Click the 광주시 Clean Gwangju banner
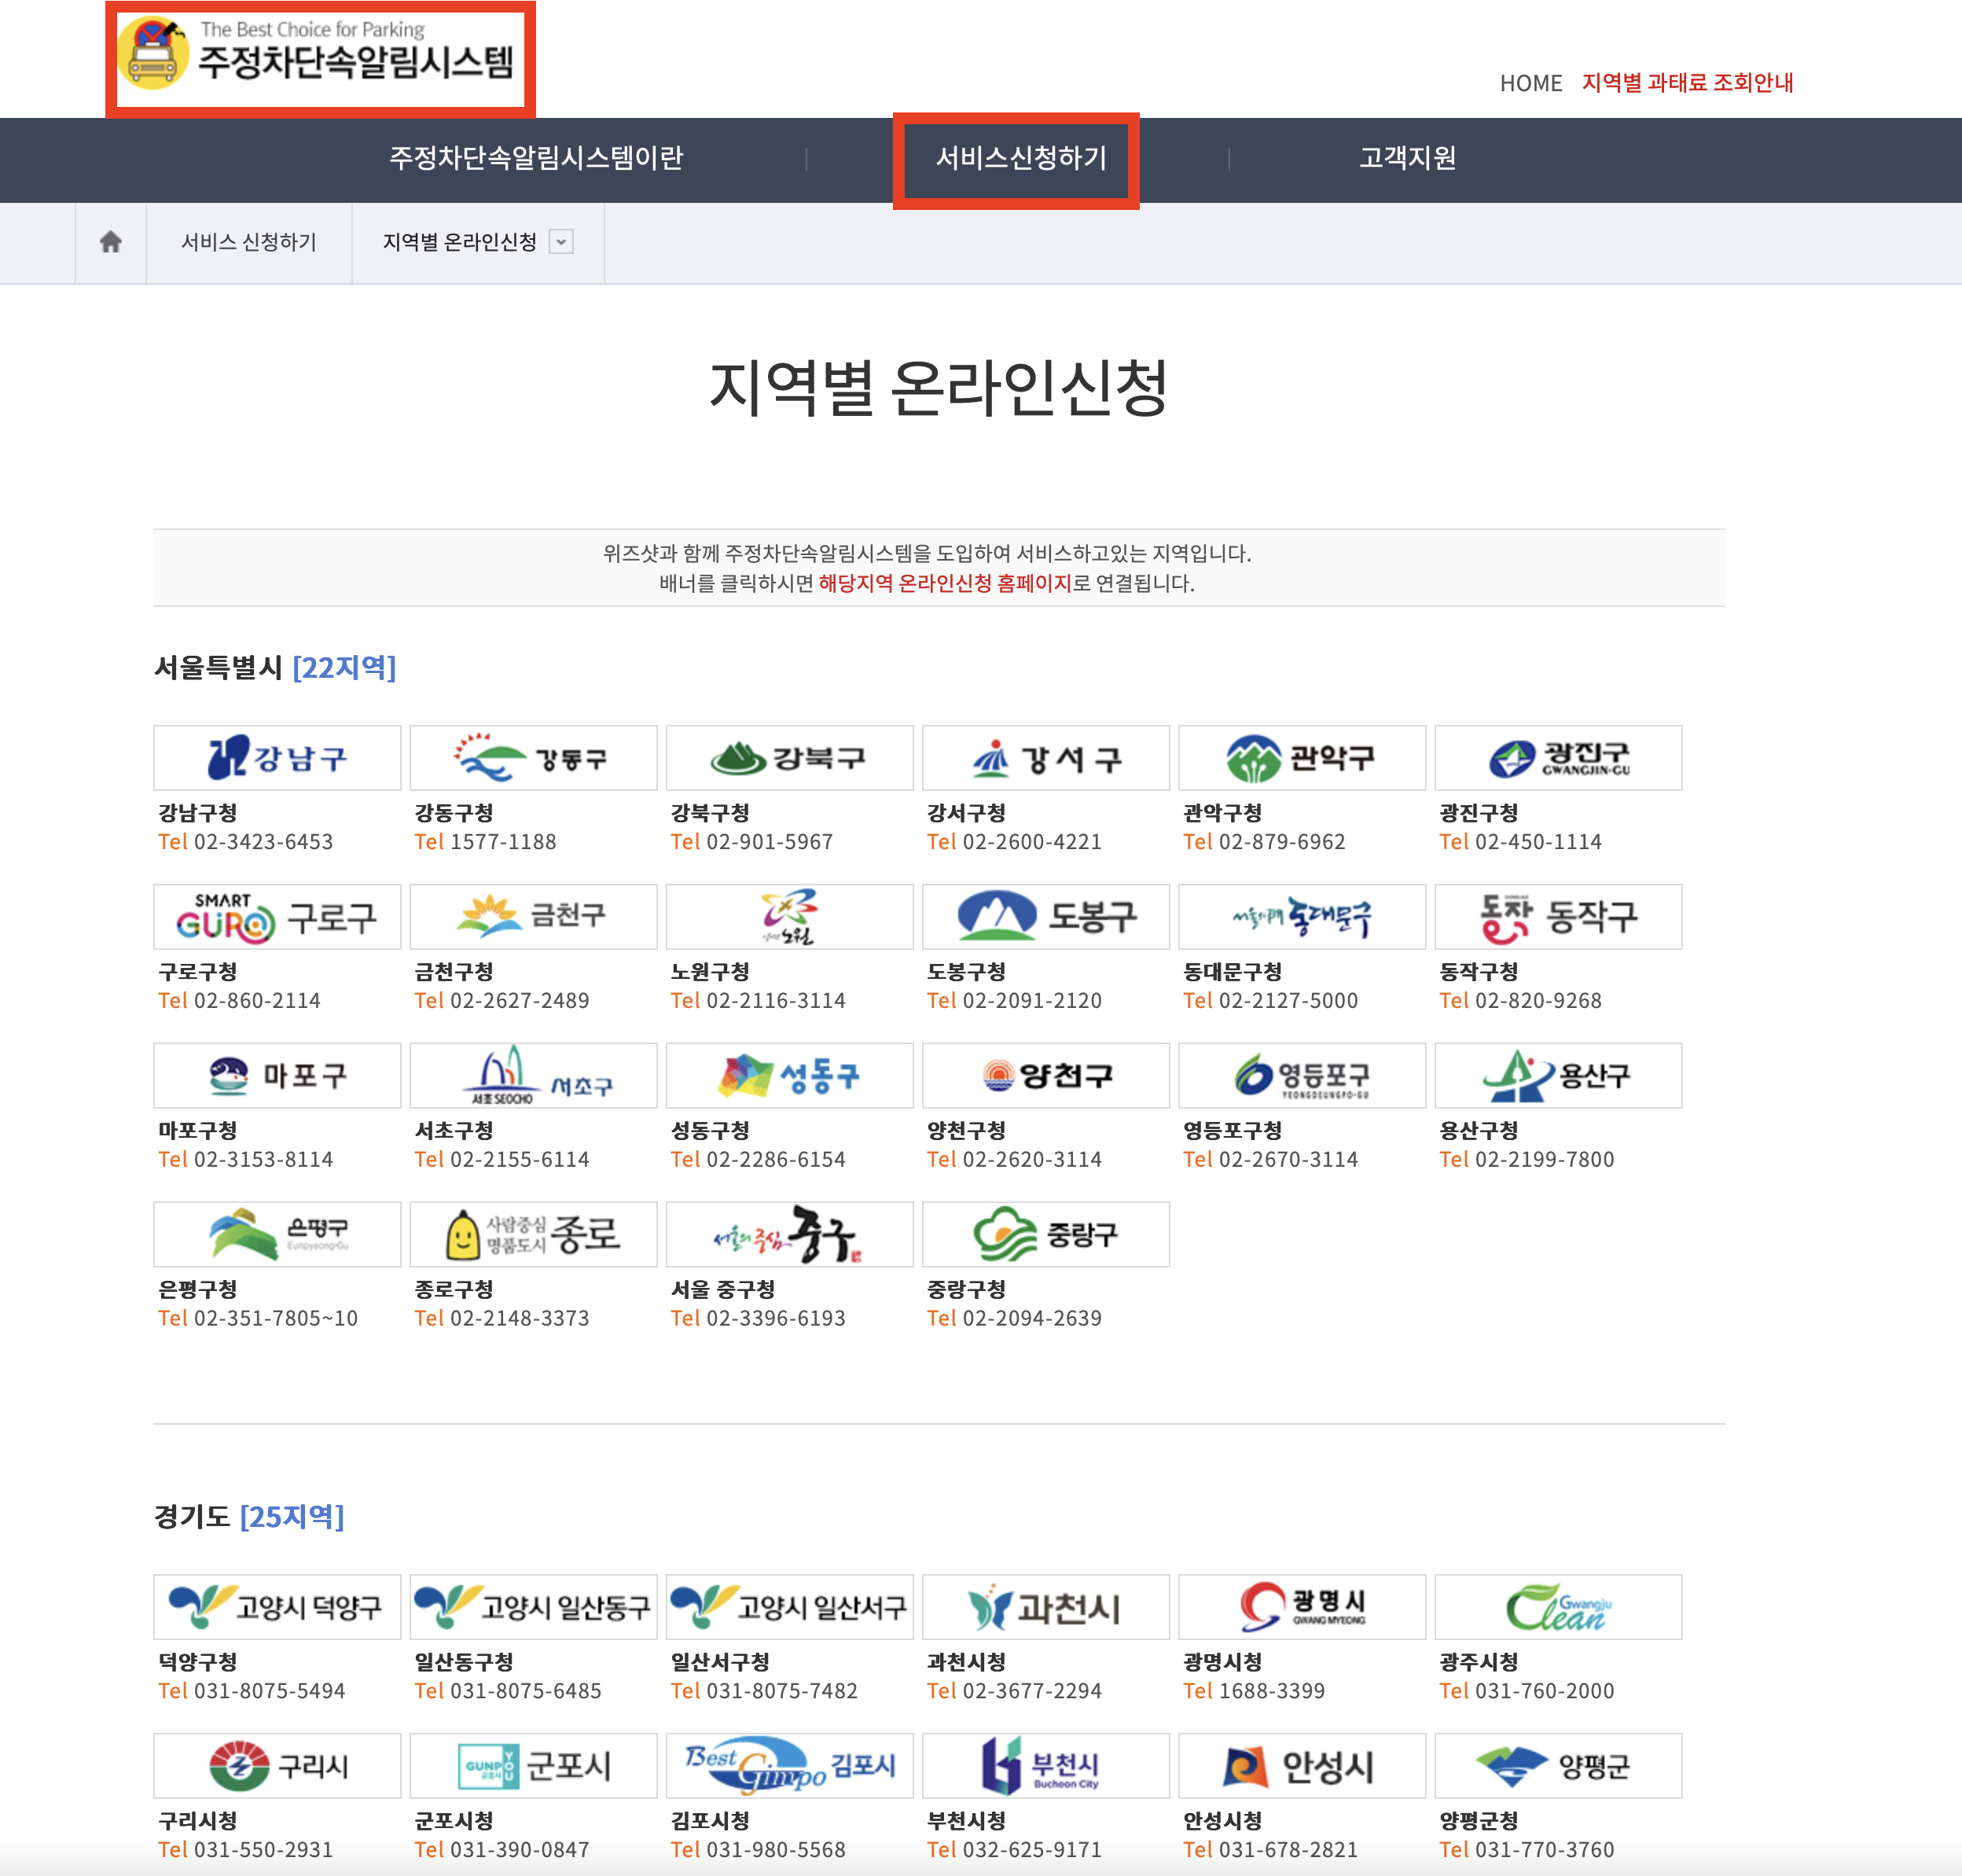 click(x=1557, y=1607)
